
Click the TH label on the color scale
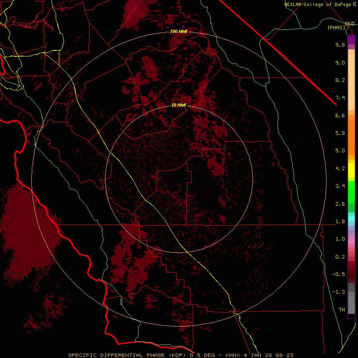(342, 310)
